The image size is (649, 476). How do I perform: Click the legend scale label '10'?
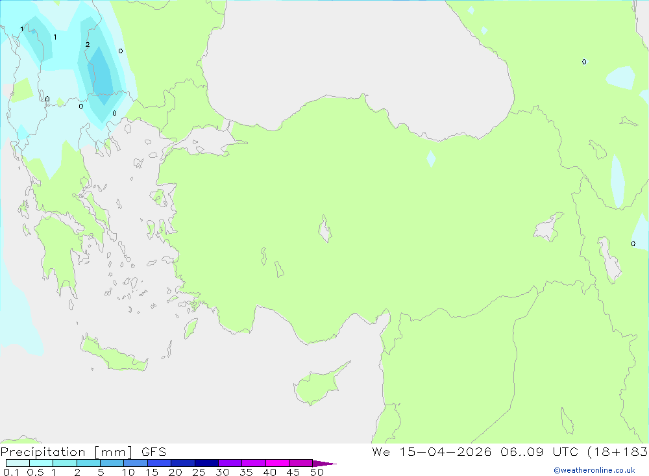point(129,472)
